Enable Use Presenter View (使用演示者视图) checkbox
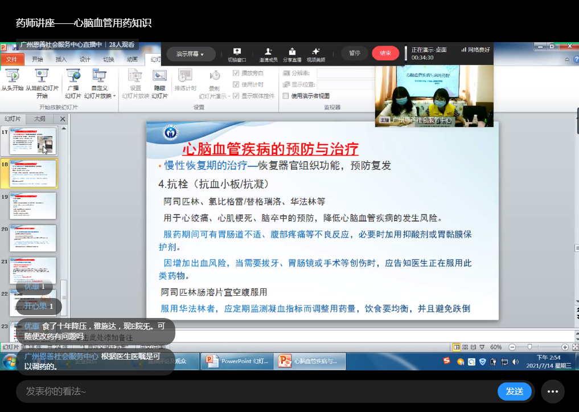Viewport: 579px width, 412px height. [285, 96]
